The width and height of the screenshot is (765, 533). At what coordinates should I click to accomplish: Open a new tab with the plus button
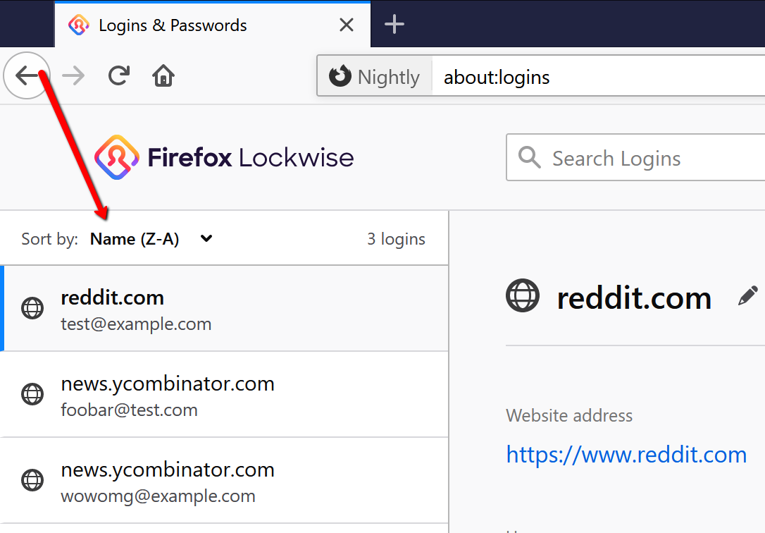click(x=394, y=25)
